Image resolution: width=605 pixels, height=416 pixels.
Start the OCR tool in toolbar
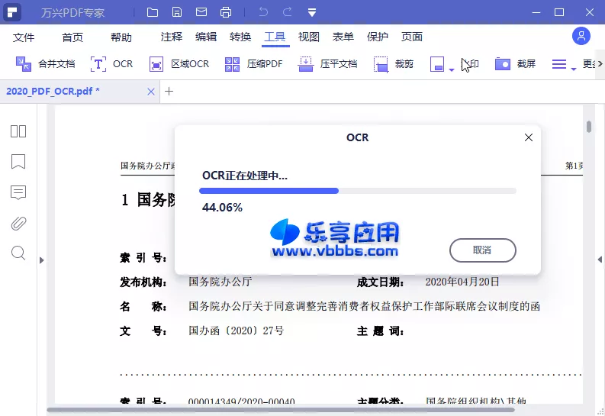point(111,63)
